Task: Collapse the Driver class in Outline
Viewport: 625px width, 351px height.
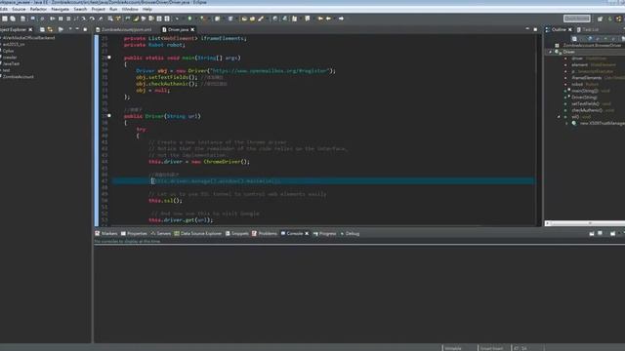Action: [x=551, y=52]
